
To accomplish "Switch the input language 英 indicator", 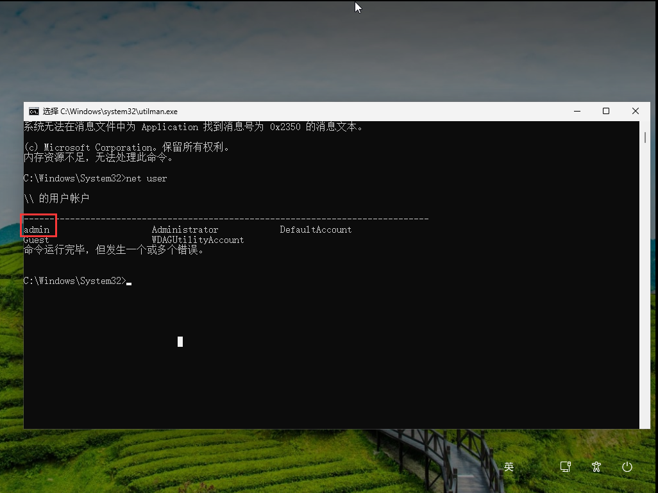I will (509, 467).
